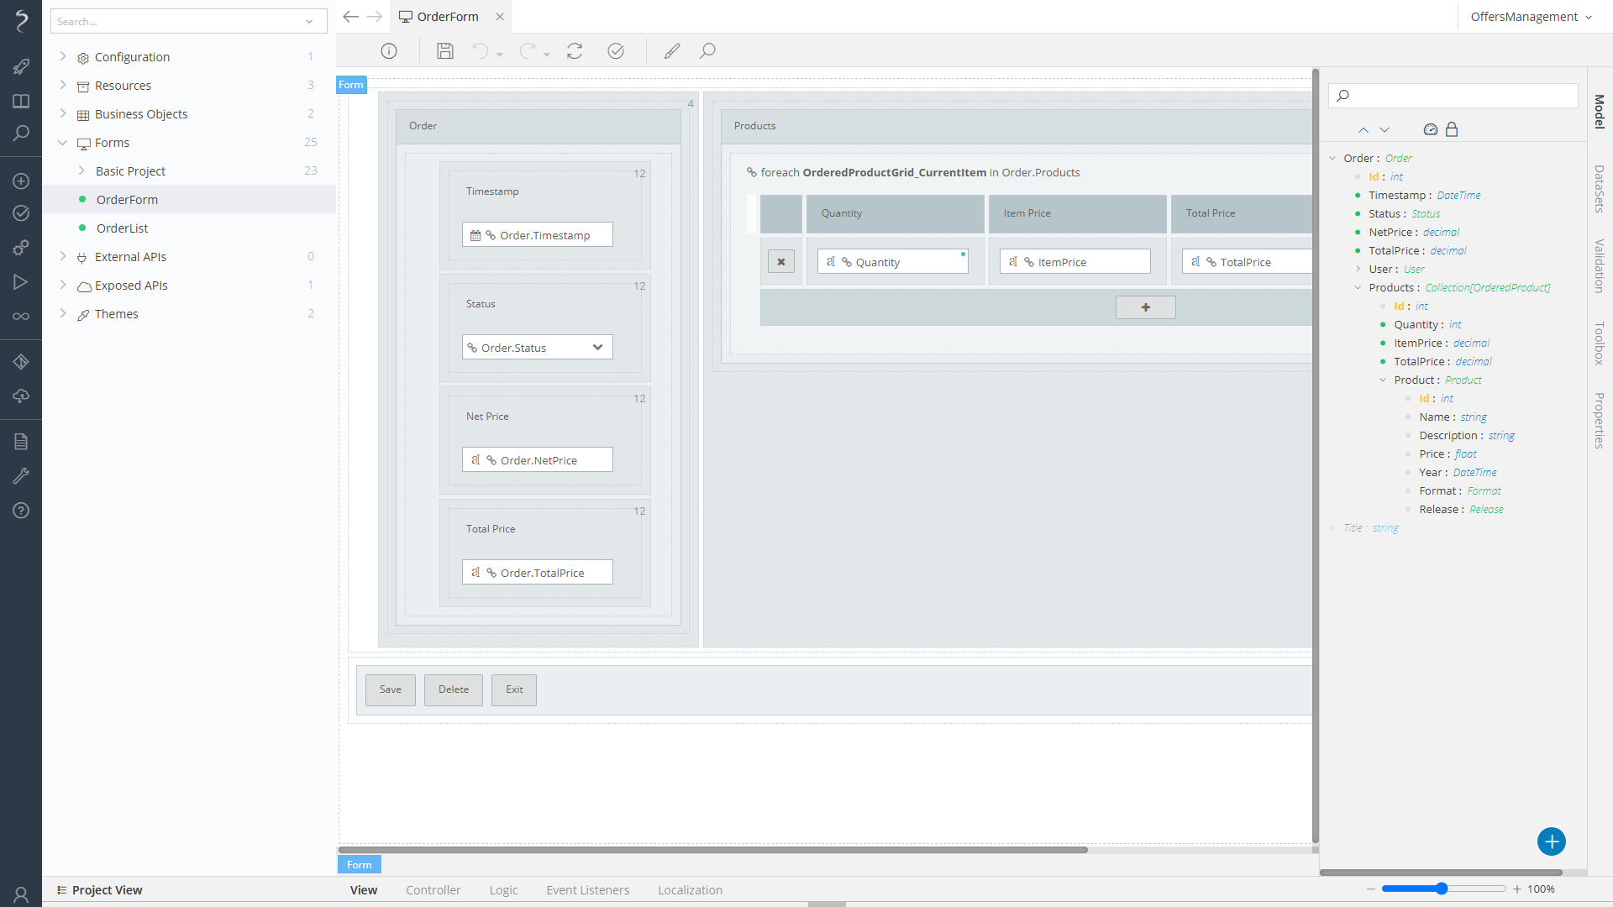Collapse the Products node in model tree
Image resolution: width=1613 pixels, height=907 pixels.
1358,287
